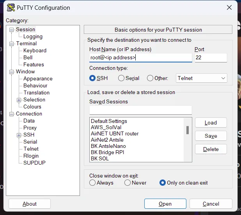Screen dimensions: 241x215
Task: Collapse the Terminal tree node
Action: (x=11, y=44)
